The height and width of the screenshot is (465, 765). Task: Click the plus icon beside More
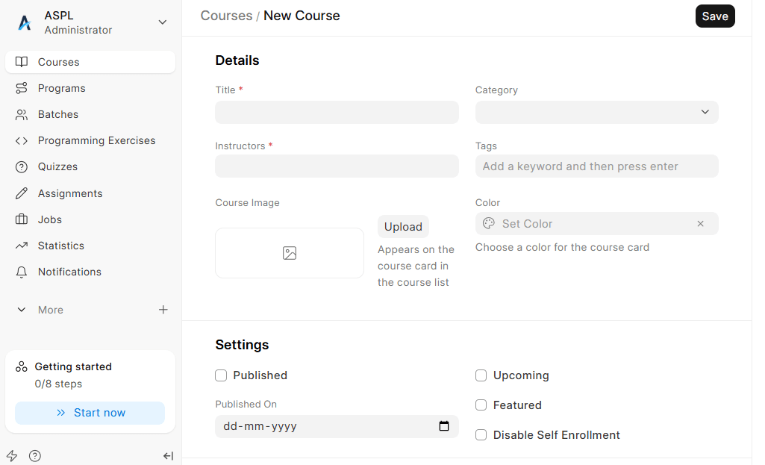(x=163, y=310)
